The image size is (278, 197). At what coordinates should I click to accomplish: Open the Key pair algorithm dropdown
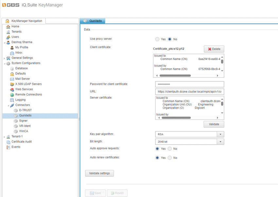point(220,134)
